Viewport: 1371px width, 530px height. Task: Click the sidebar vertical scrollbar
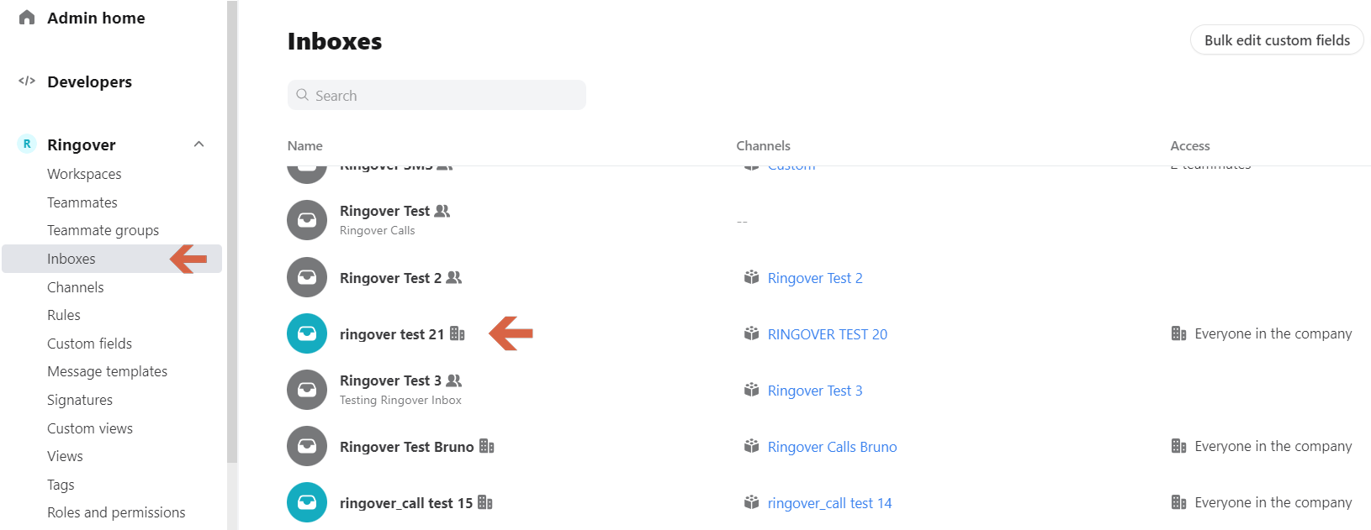[x=232, y=231]
